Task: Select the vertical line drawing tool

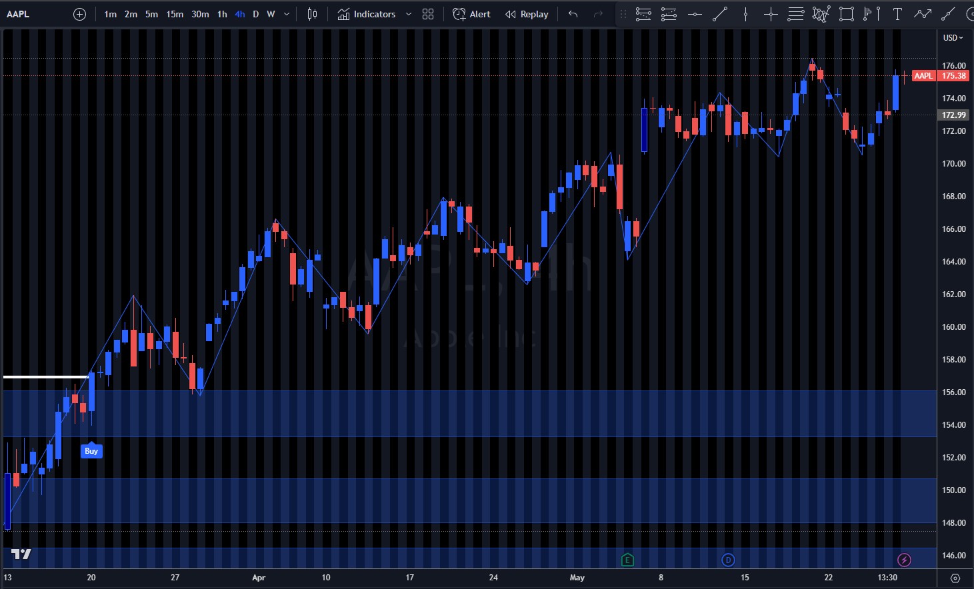Action: tap(745, 14)
